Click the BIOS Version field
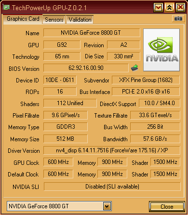The image size is (188, 215). coord(86,68)
